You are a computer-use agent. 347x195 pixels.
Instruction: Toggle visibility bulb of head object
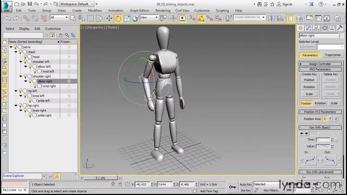tap(25, 57)
